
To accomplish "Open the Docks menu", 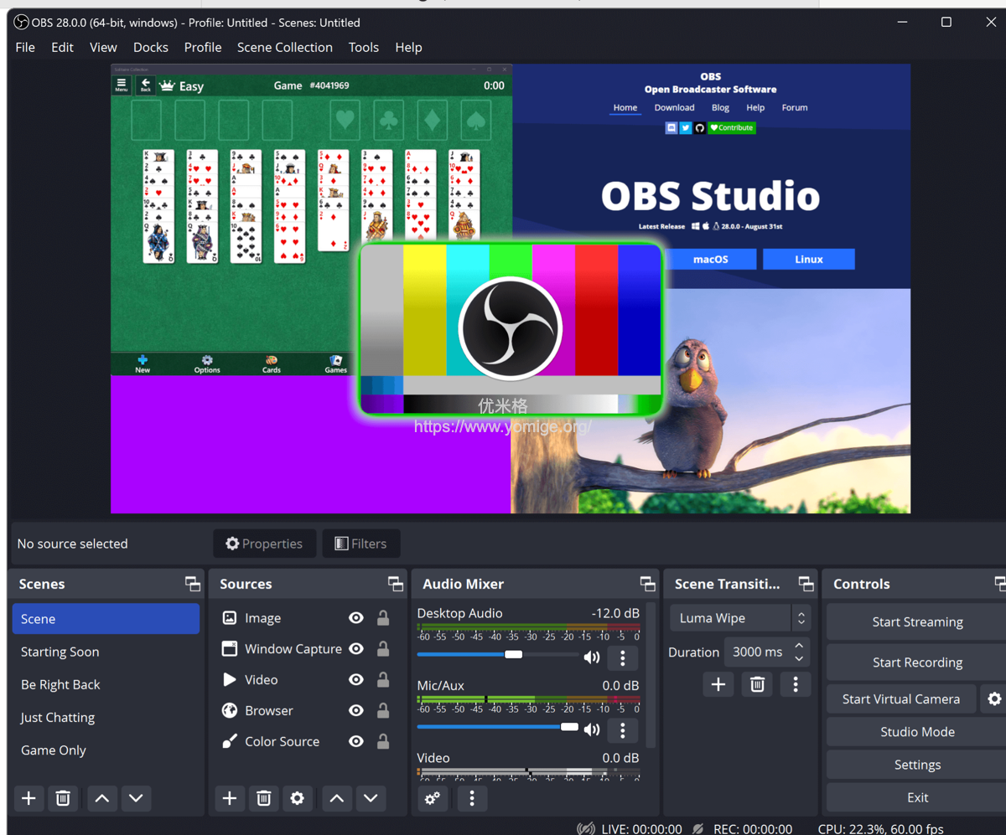I will pyautogui.click(x=150, y=47).
